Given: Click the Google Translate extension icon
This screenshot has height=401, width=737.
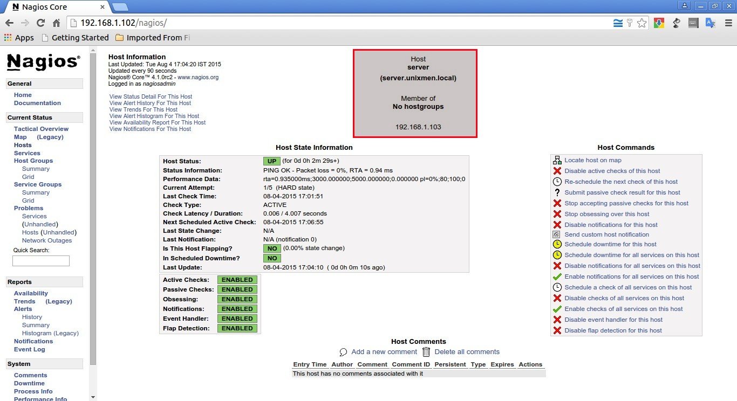Looking at the screenshot, I should click(x=711, y=23).
